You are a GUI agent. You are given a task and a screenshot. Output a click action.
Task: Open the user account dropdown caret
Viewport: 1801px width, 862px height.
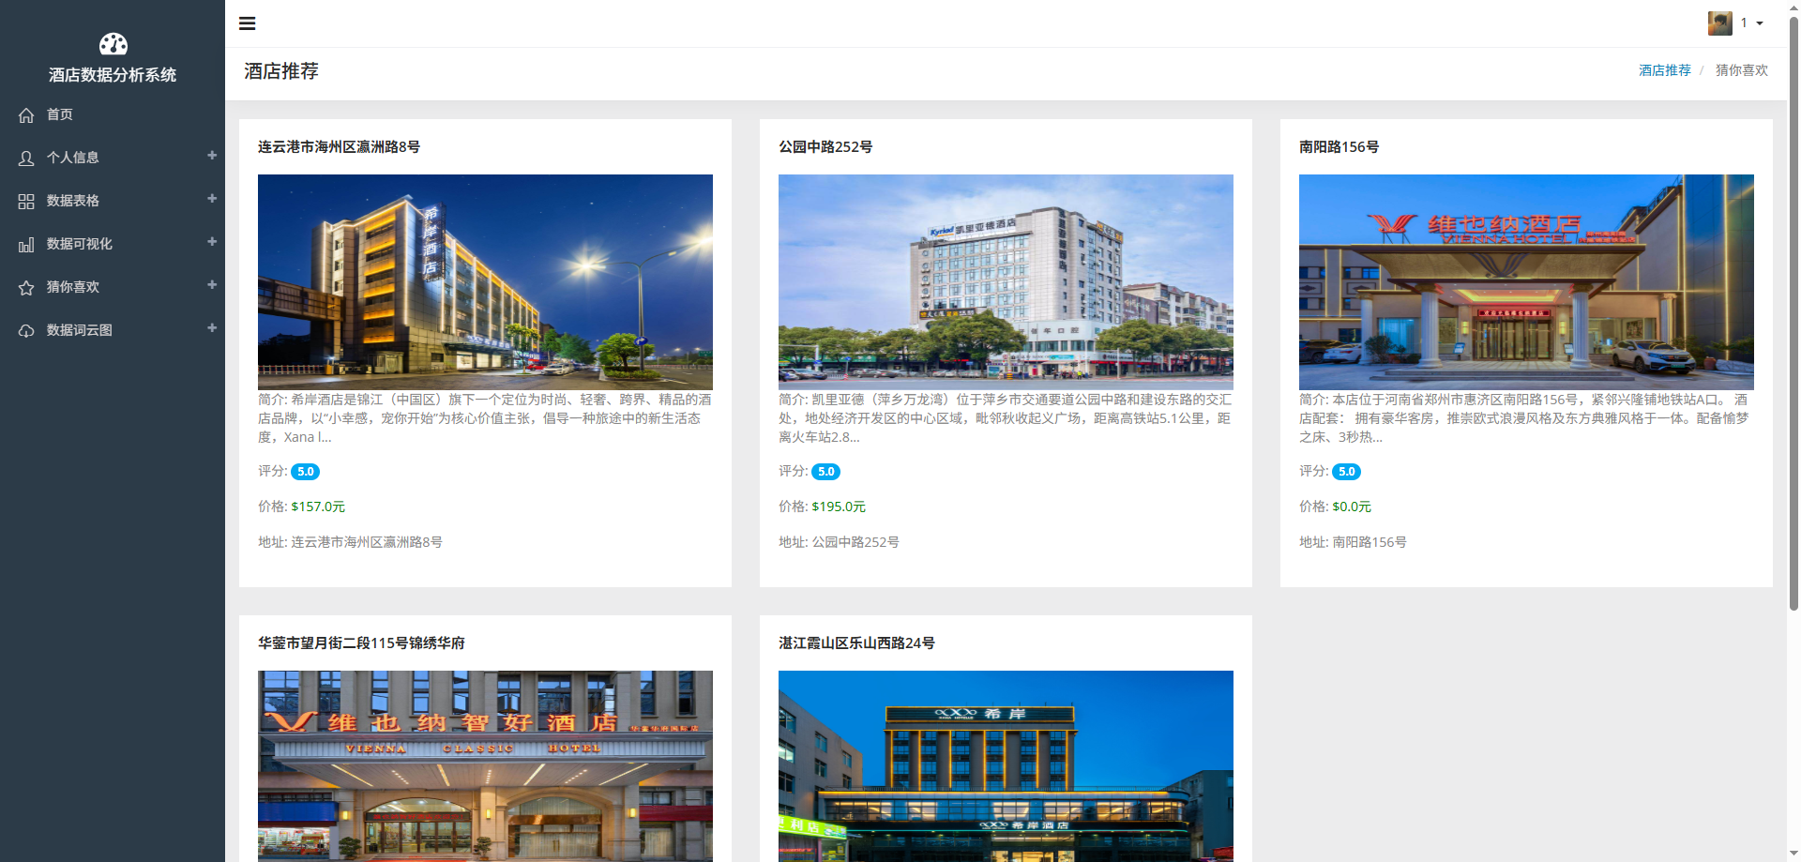pyautogui.click(x=1760, y=23)
